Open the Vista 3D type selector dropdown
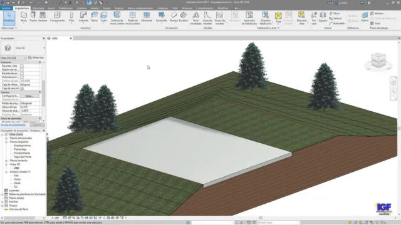401x225 pixels. point(44,48)
